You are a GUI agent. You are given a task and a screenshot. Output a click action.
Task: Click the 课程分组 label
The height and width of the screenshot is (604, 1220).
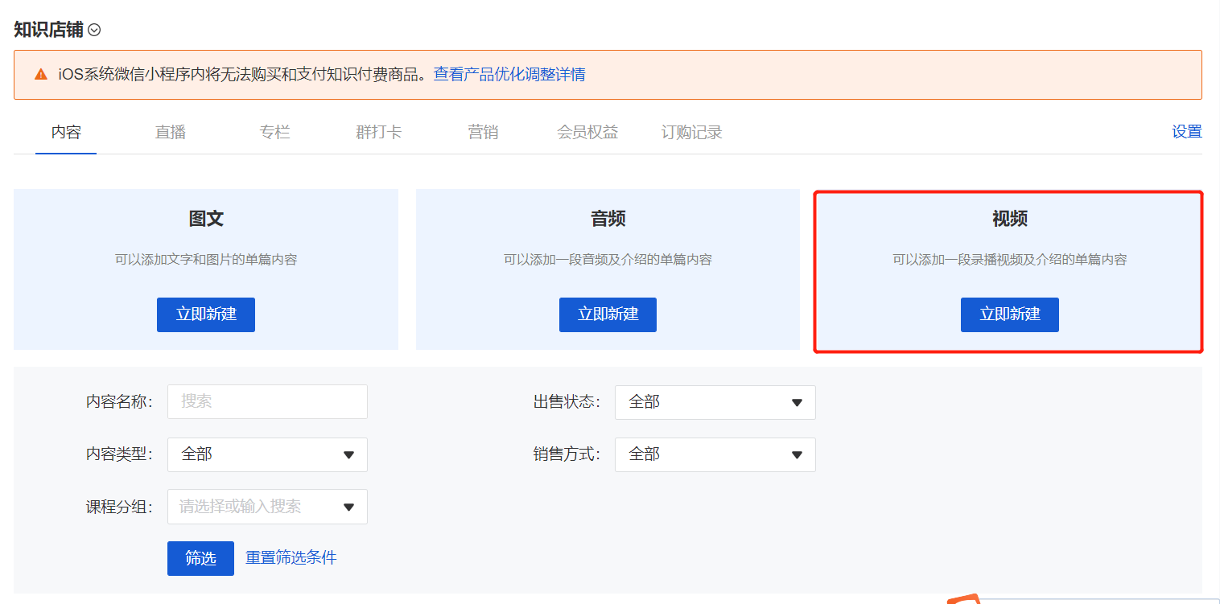tap(119, 507)
